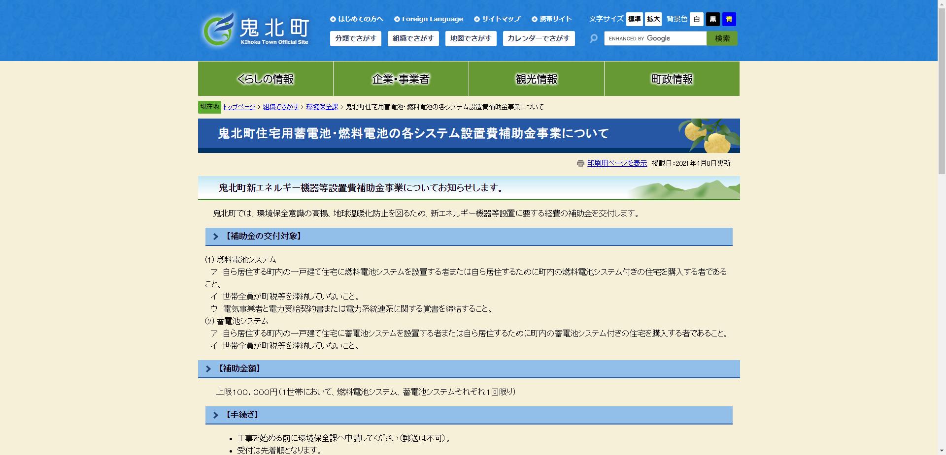Switch to the 町政情報 tab
946x455 pixels.
click(672, 78)
